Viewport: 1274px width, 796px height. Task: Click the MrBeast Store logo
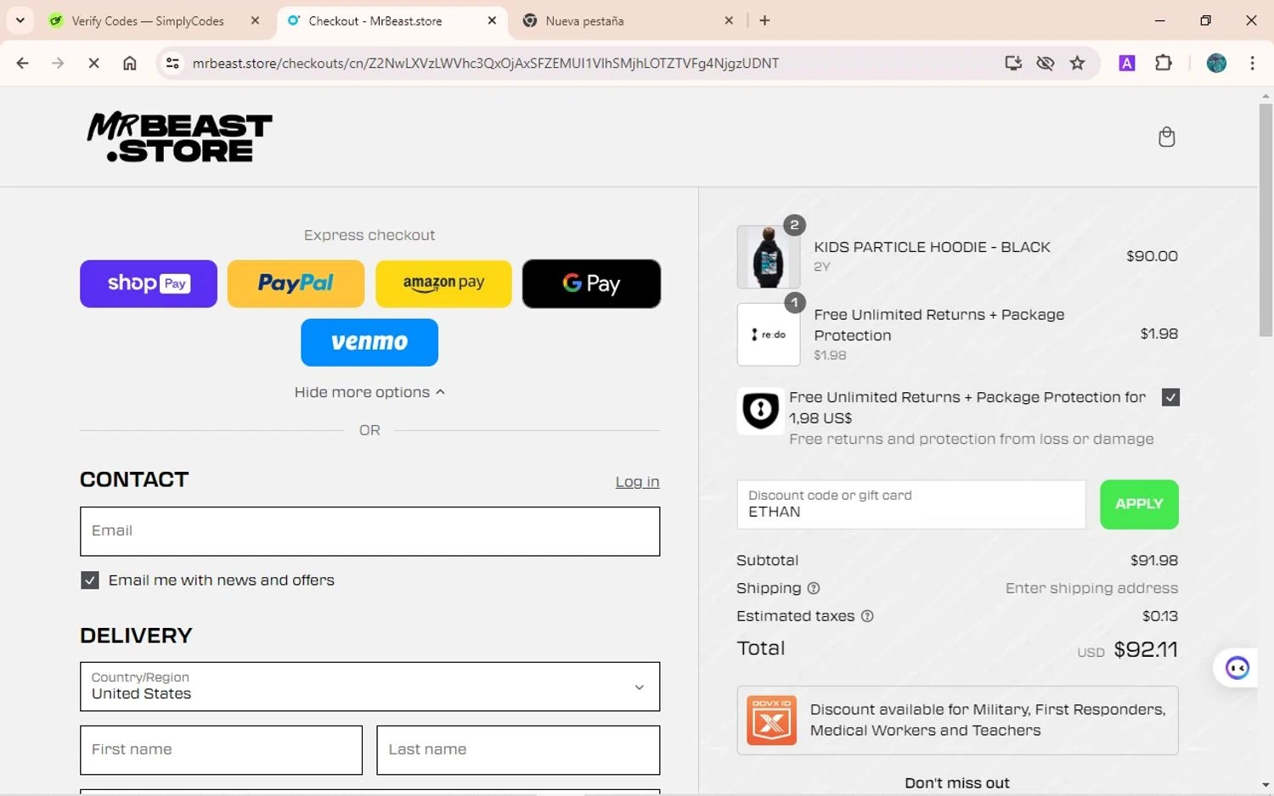click(x=179, y=137)
